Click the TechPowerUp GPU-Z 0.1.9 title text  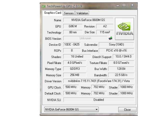point(64,6)
